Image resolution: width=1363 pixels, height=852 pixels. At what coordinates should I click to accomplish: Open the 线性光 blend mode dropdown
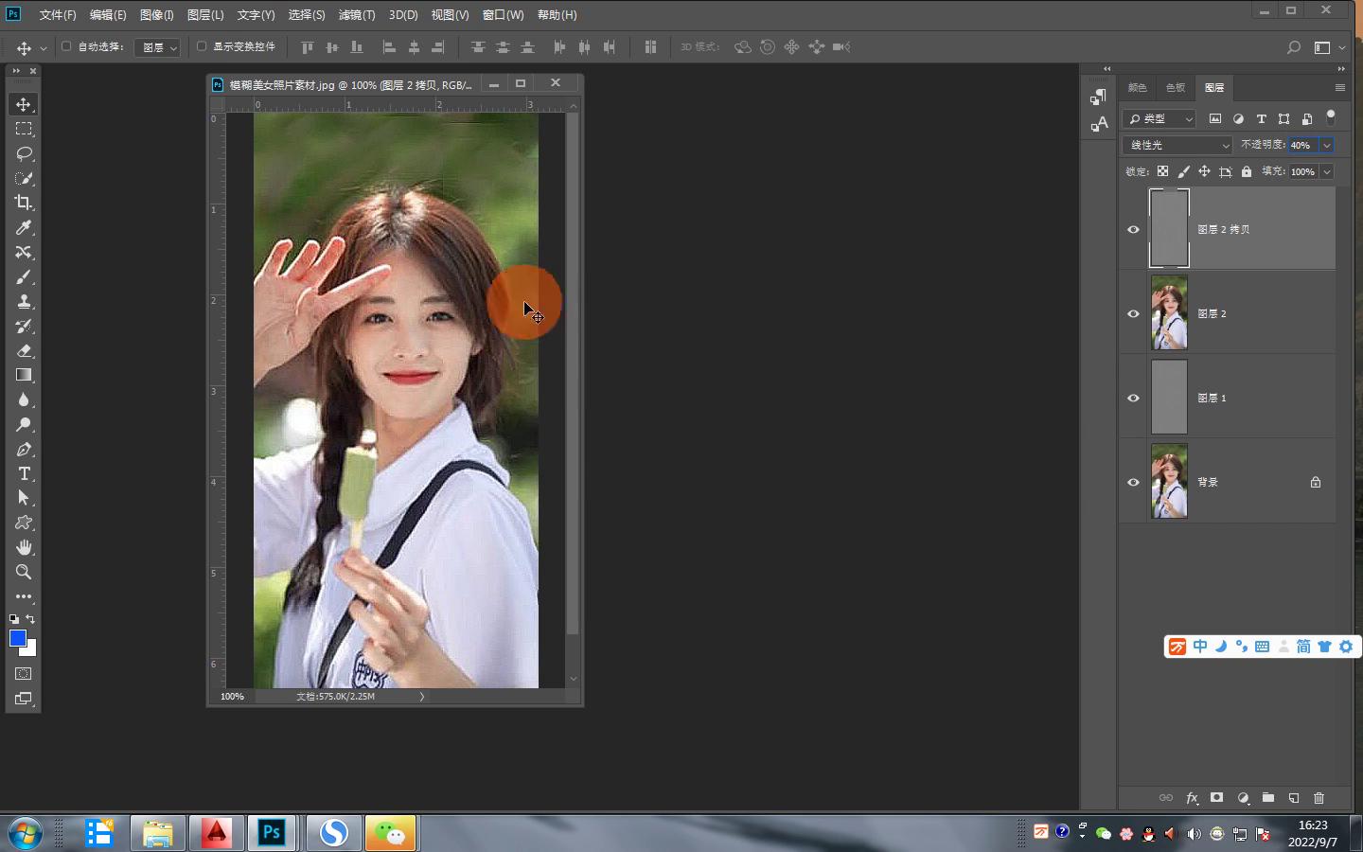[x=1177, y=145]
